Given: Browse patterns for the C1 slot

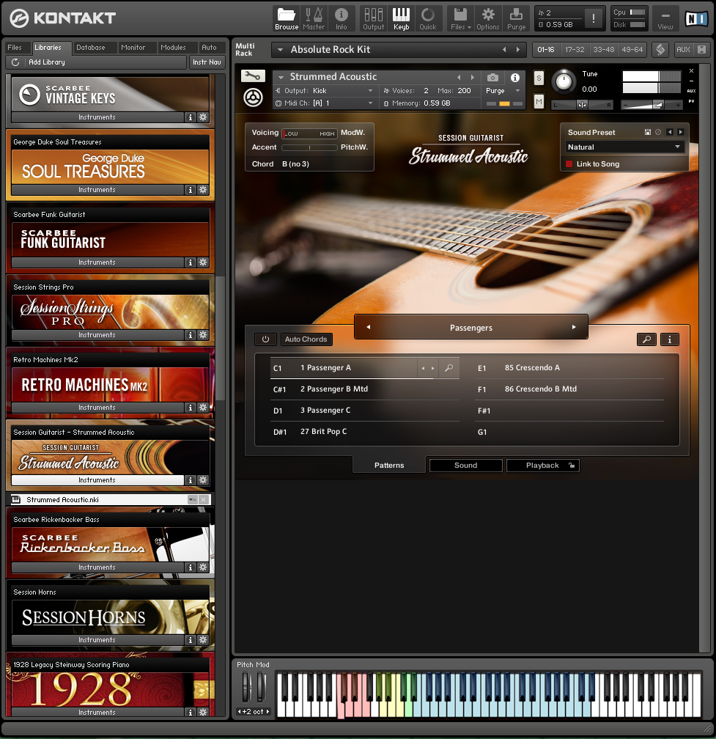Looking at the screenshot, I should [x=449, y=367].
